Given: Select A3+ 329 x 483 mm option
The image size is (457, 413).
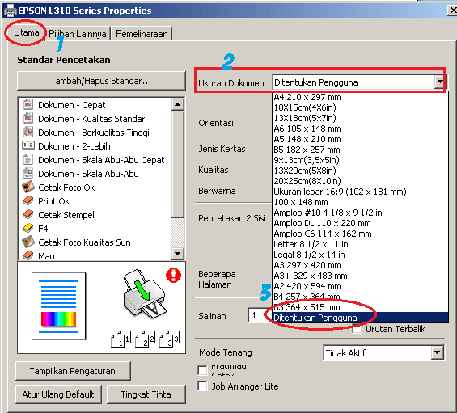Looking at the screenshot, I should coord(360,276).
